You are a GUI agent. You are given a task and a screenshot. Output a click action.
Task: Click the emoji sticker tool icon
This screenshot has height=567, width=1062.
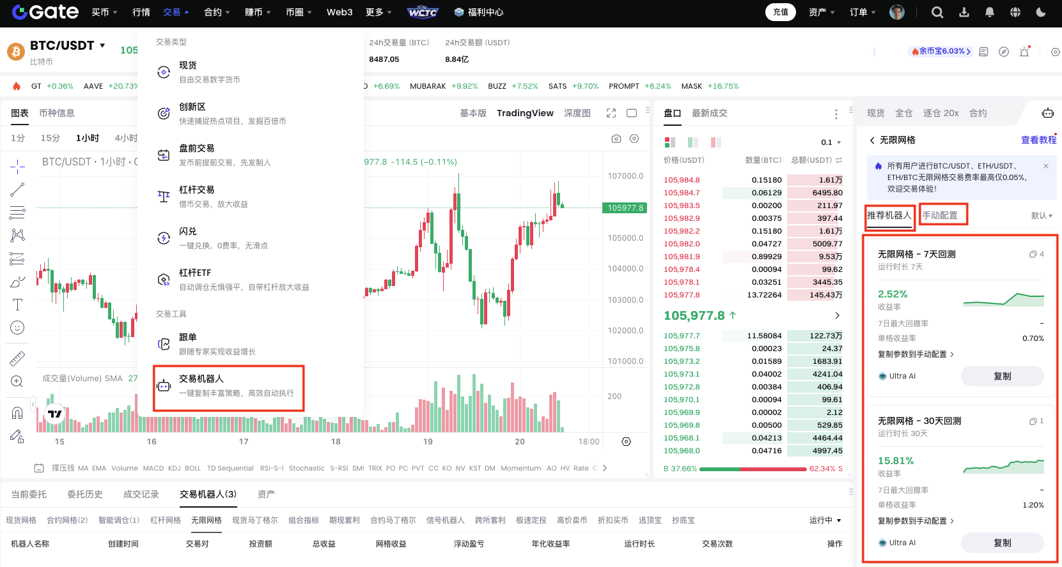(17, 328)
